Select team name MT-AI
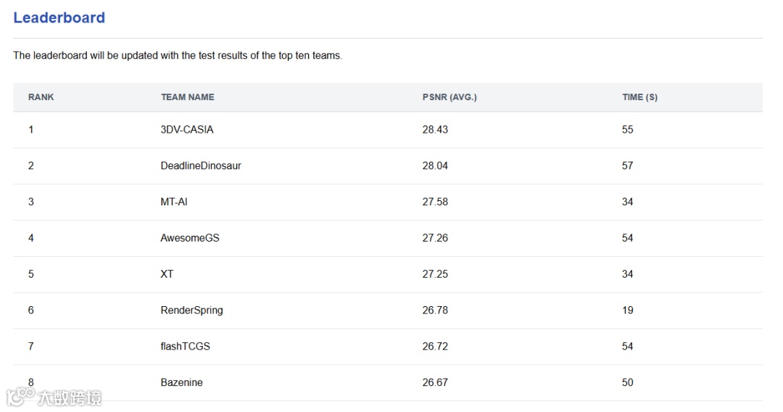The width and height of the screenshot is (783, 412). pyautogui.click(x=174, y=202)
